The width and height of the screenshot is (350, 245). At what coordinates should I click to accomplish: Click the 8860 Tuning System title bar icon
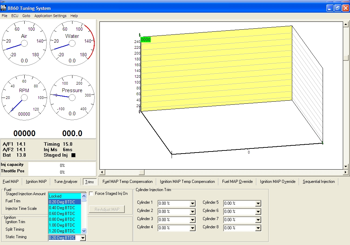point(4,8)
